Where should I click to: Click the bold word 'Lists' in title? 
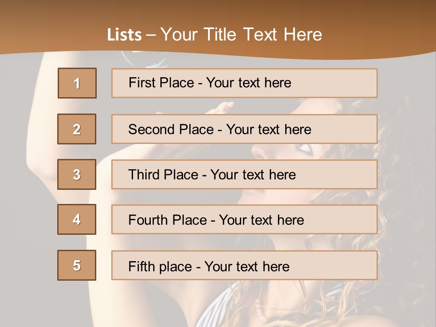[x=124, y=35]
